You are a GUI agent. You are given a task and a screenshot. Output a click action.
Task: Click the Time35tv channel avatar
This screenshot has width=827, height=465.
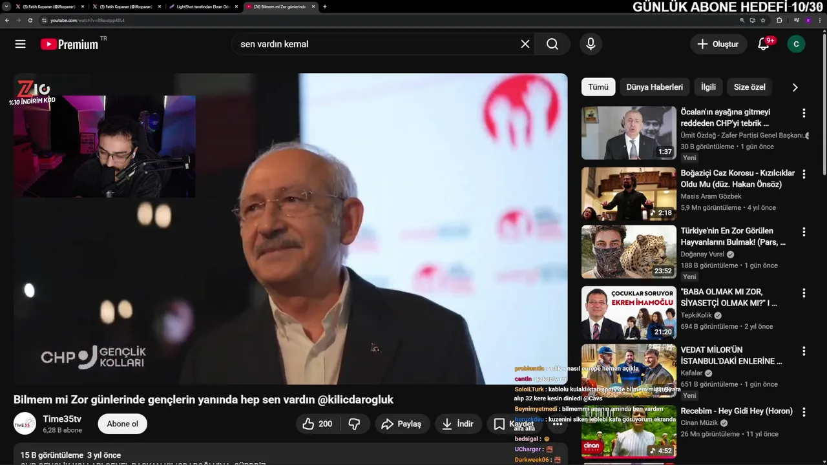coord(25,424)
